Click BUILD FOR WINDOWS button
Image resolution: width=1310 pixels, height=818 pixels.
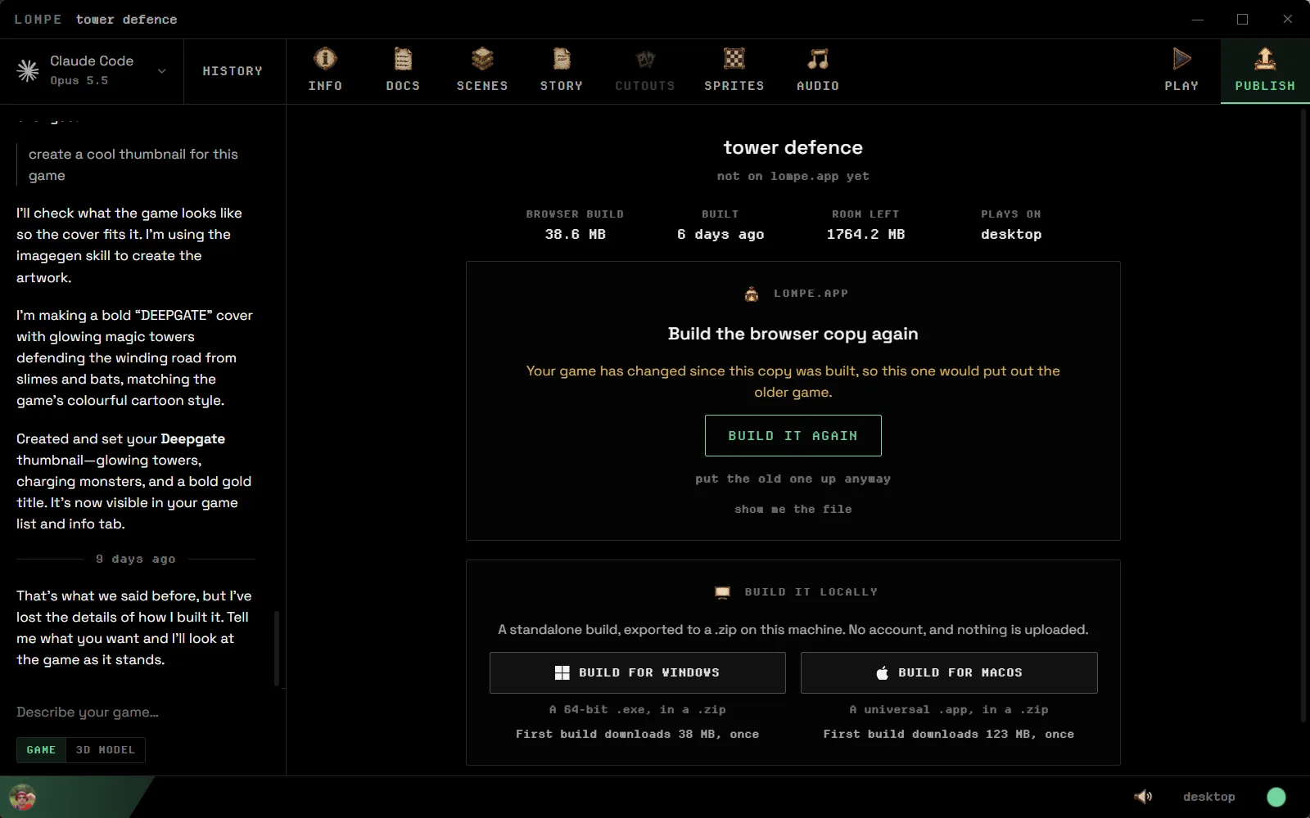tap(638, 672)
